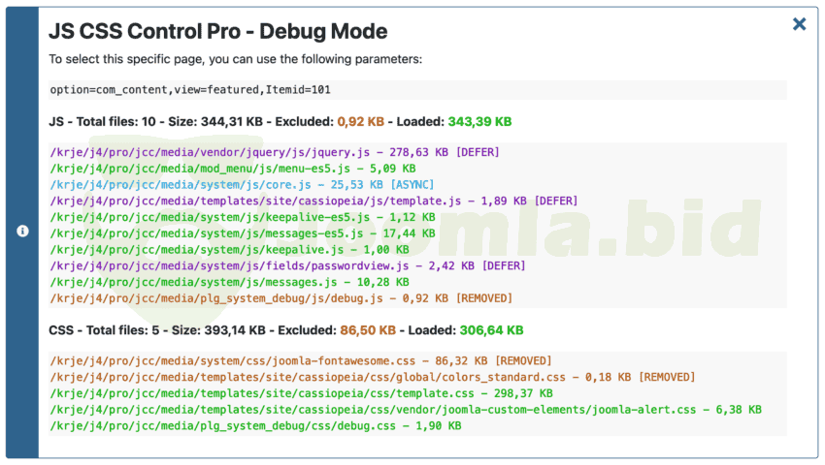This screenshot has width=825, height=465.
Task: Click the info icon on left bar
Action: tap(22, 232)
